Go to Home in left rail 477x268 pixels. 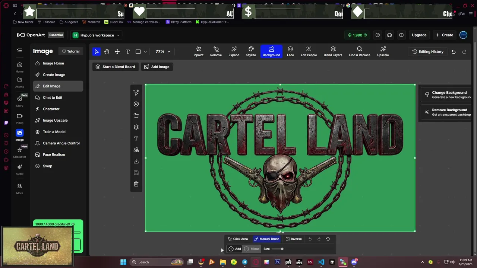[19, 67]
